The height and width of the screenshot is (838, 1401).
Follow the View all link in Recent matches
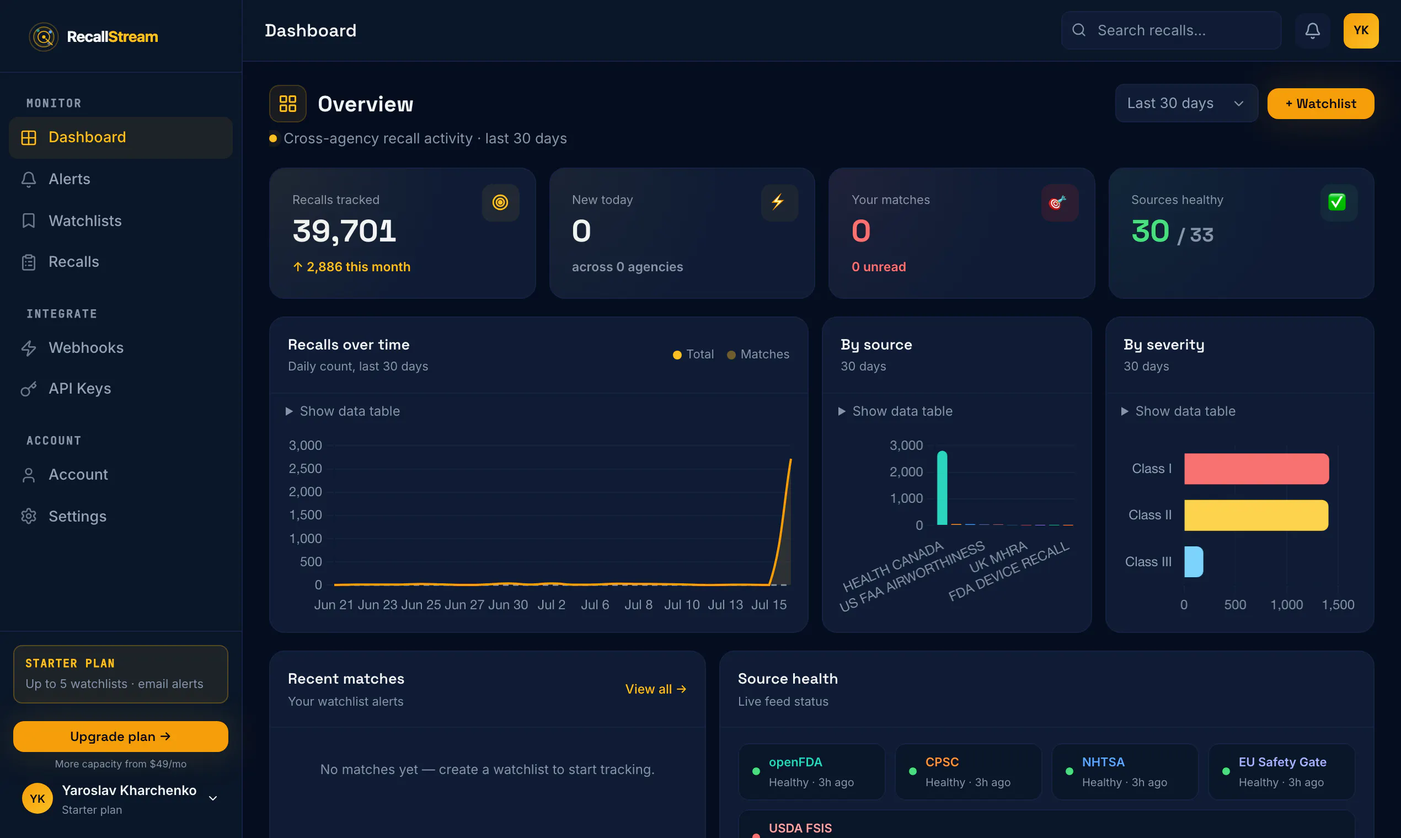point(655,689)
